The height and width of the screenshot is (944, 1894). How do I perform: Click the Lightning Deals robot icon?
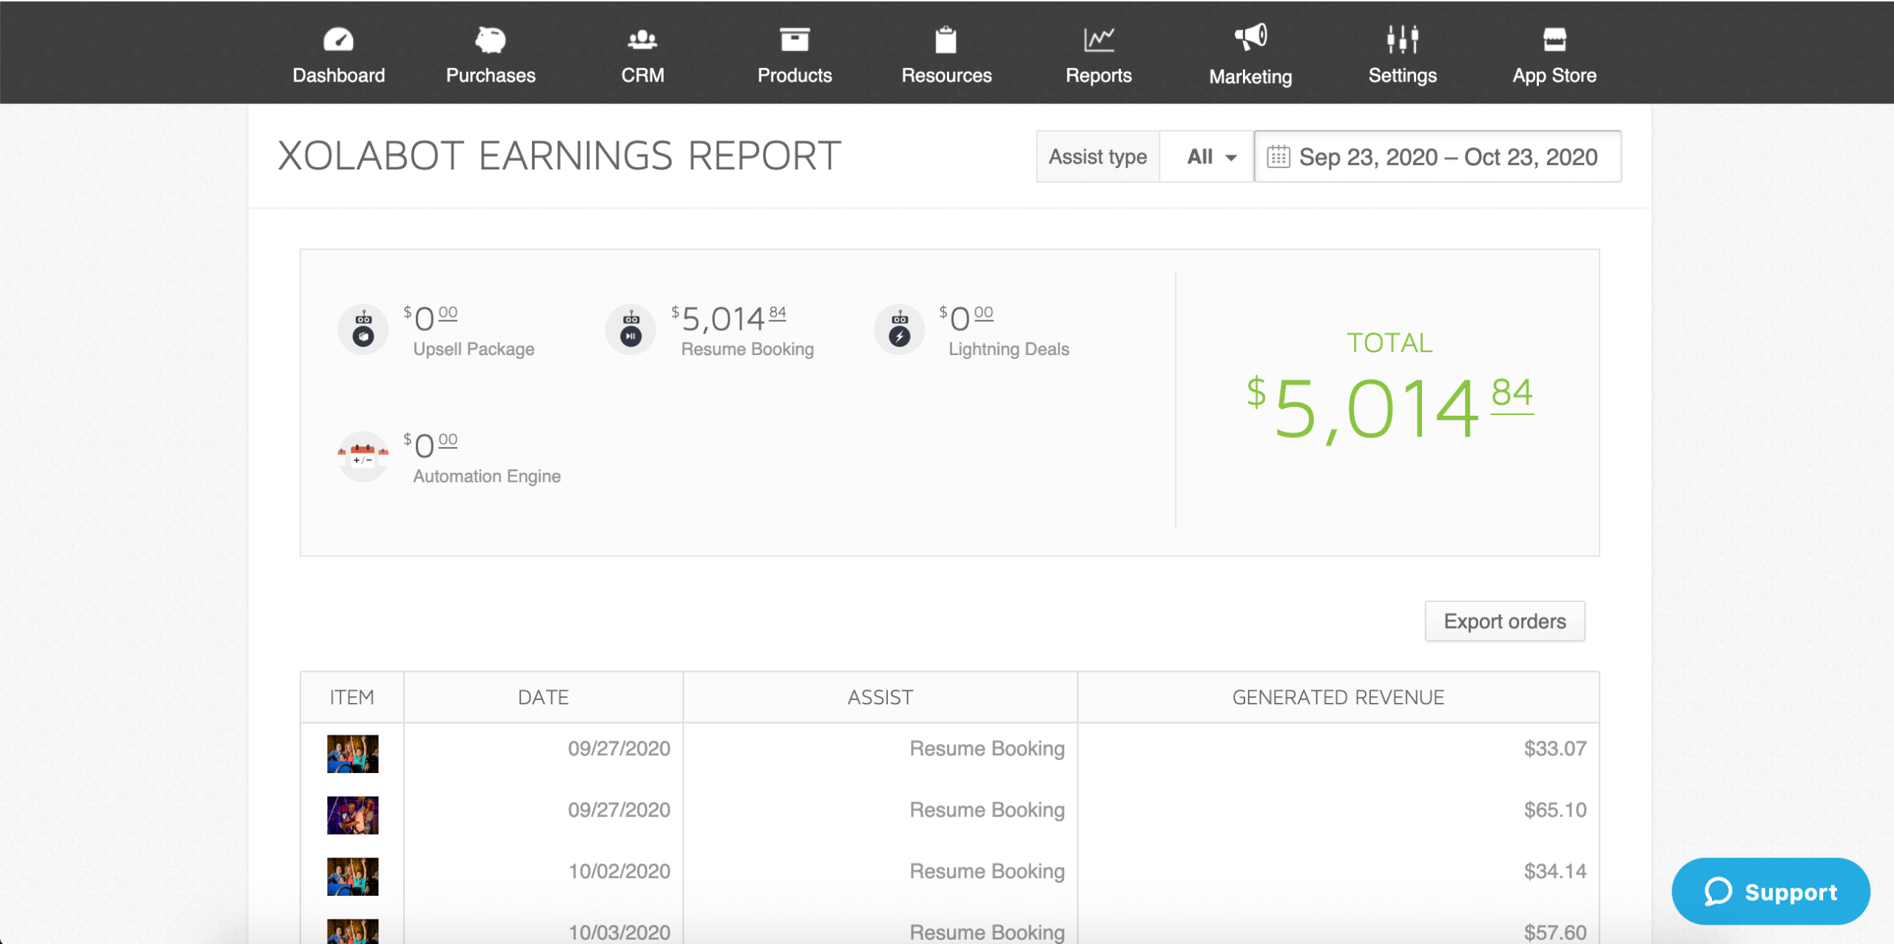[900, 330]
